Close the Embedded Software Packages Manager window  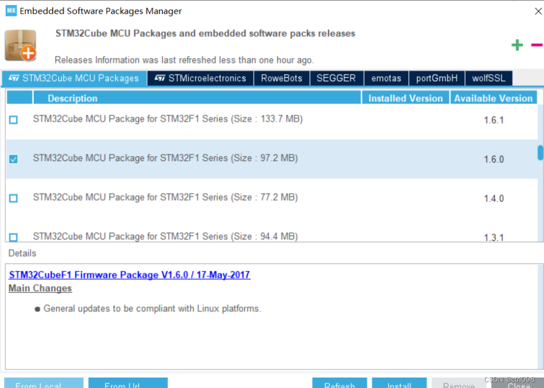click(538, 11)
